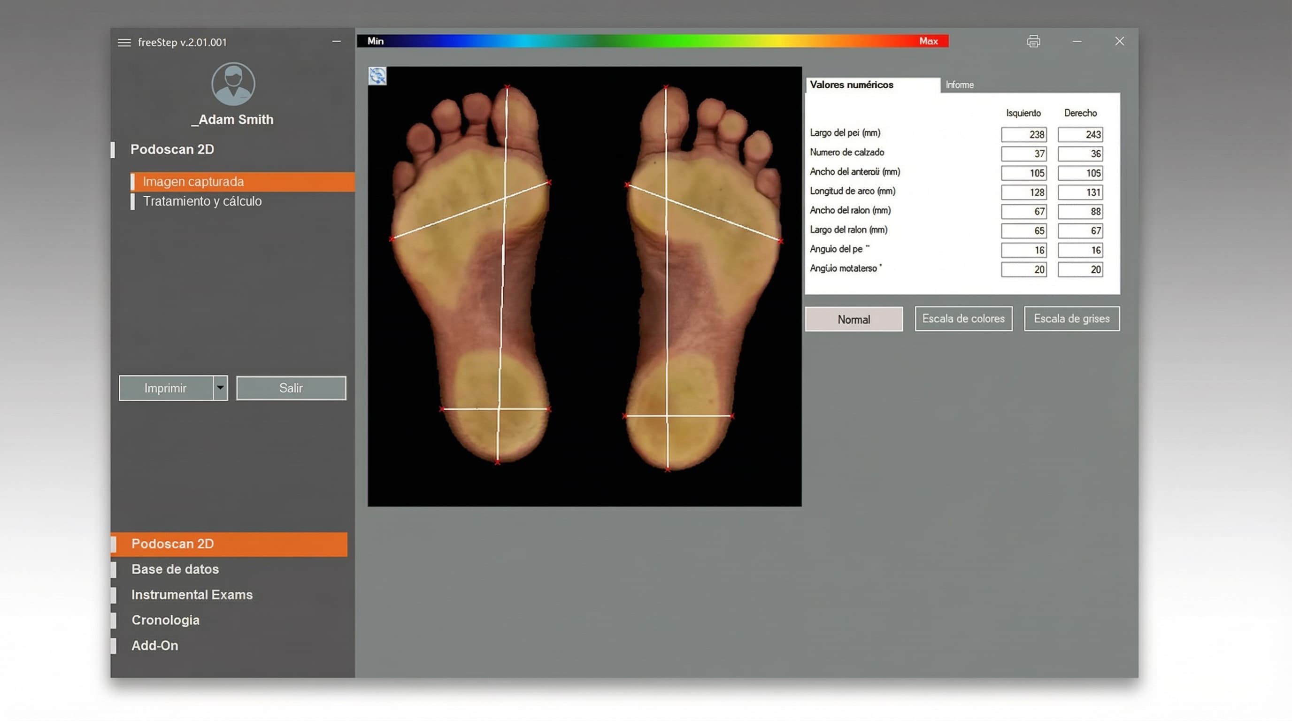Click the printer icon in title bar
This screenshot has width=1292, height=721.
click(x=1033, y=41)
